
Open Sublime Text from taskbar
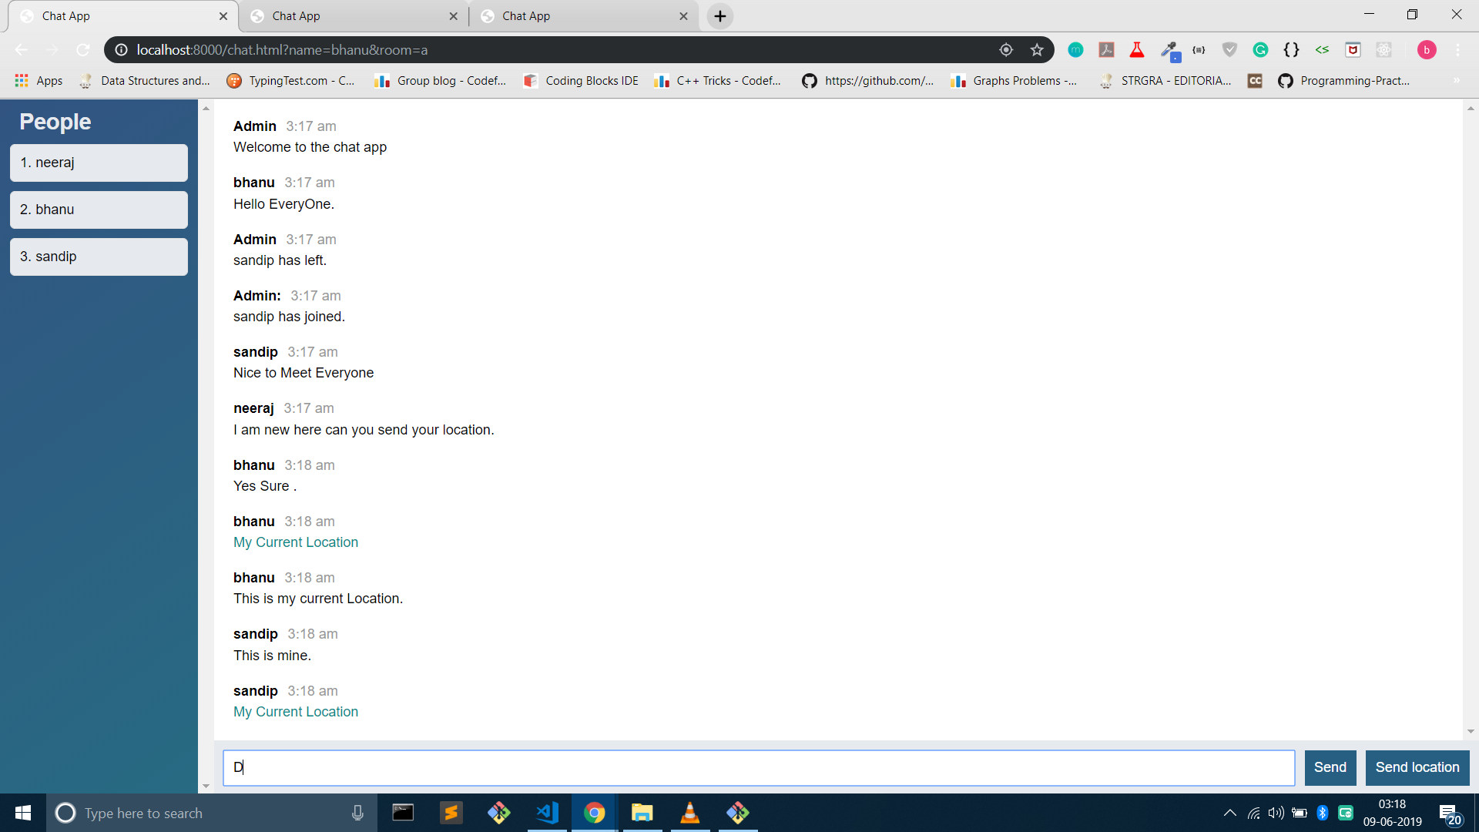pyautogui.click(x=451, y=813)
